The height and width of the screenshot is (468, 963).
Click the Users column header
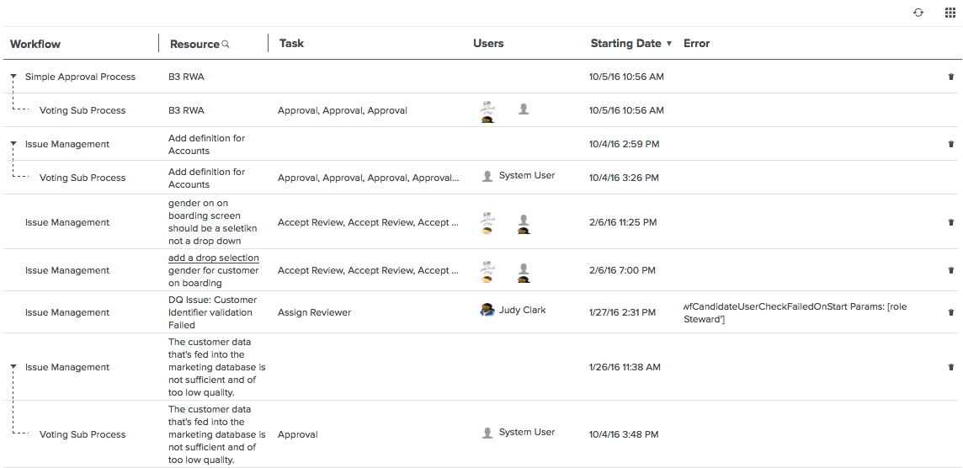[x=488, y=43]
